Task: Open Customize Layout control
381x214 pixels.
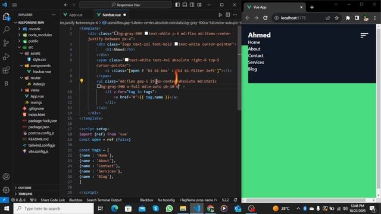Action: point(199,5)
